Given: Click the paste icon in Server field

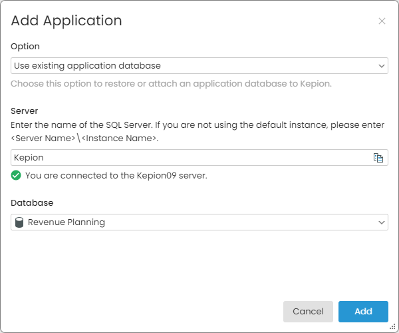Looking at the screenshot, I should [x=378, y=158].
